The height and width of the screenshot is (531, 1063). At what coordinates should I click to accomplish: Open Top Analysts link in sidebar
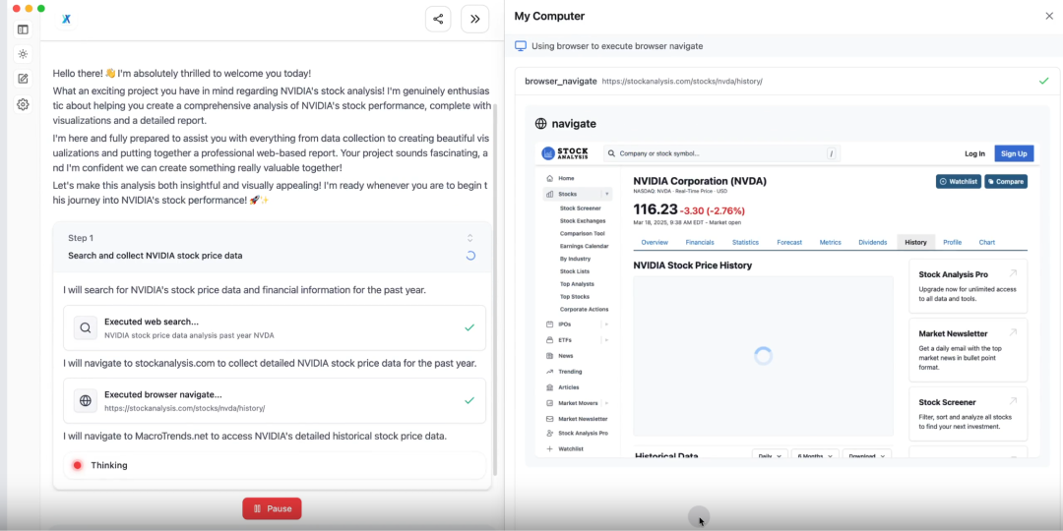pyautogui.click(x=576, y=284)
